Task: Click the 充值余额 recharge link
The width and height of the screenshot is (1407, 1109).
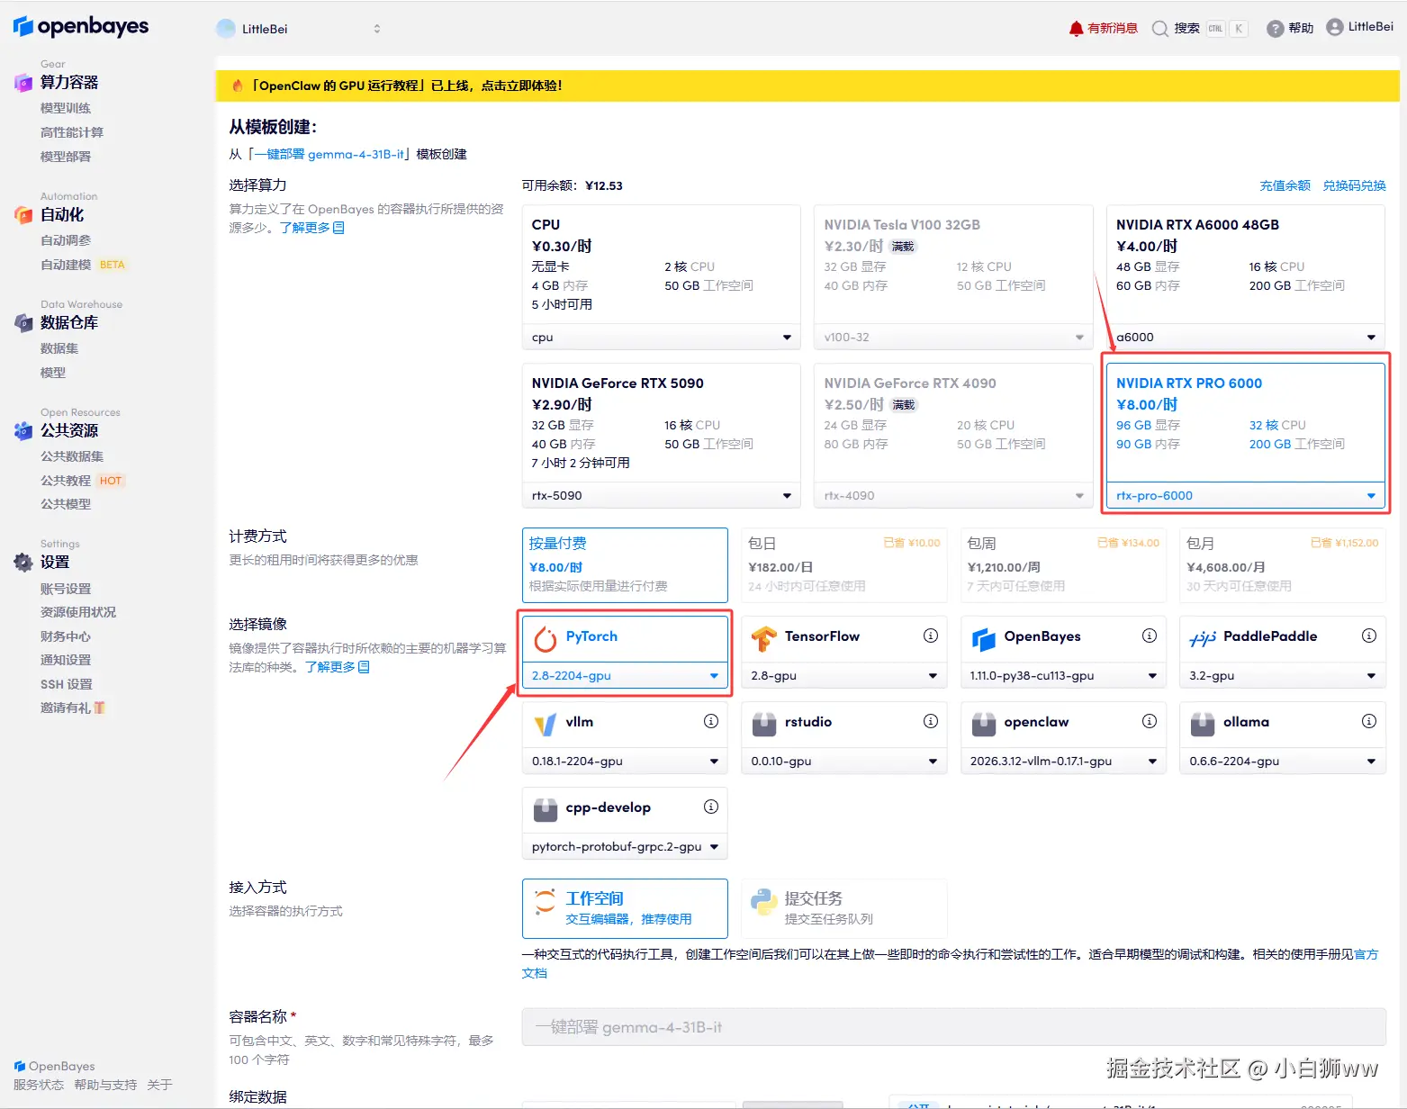Action: pyautogui.click(x=1285, y=185)
